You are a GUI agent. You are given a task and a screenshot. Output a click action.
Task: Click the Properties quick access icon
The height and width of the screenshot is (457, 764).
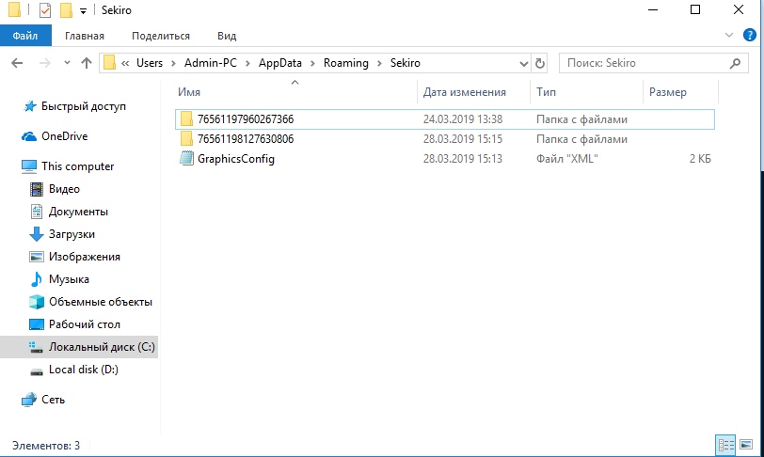pos(45,9)
